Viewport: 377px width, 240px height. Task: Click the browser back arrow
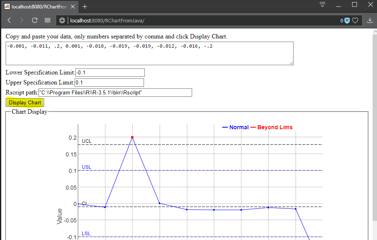[9, 20]
